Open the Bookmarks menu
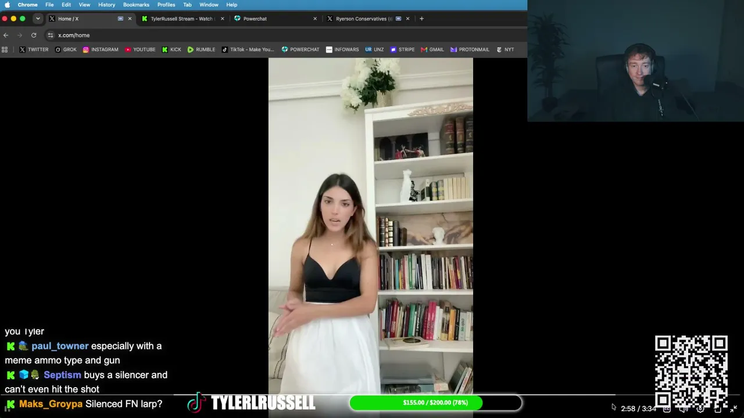 coord(137,5)
